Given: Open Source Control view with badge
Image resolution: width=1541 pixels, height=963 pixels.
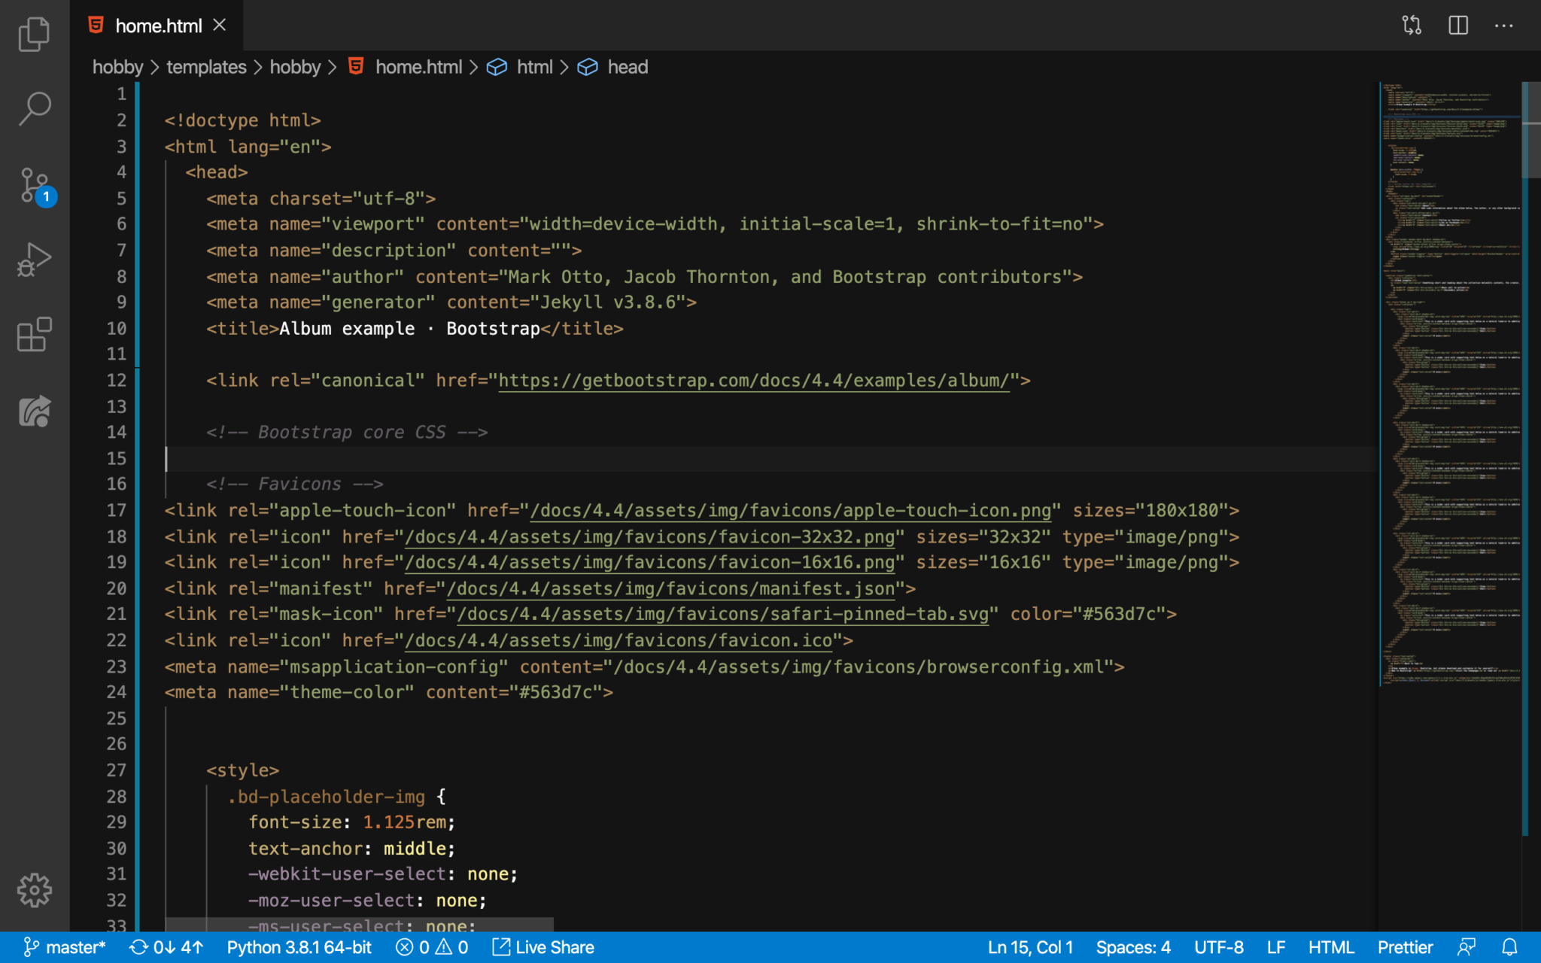Looking at the screenshot, I should pos(34,184).
